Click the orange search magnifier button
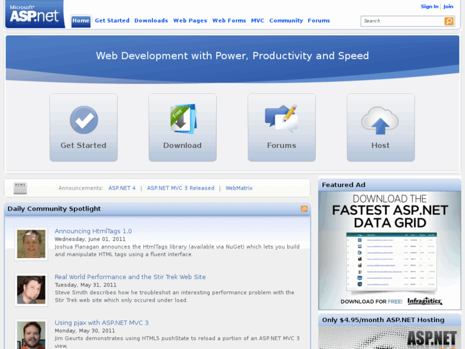 (448, 21)
